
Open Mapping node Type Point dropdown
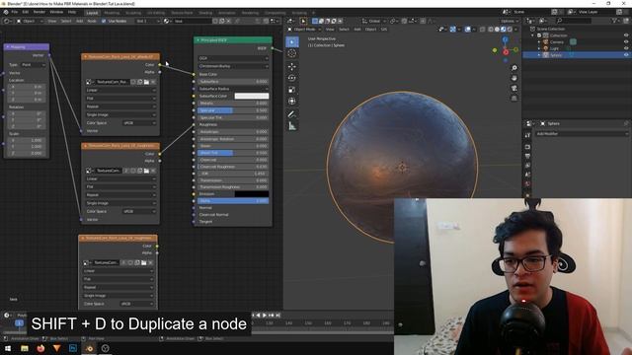[x=33, y=65]
